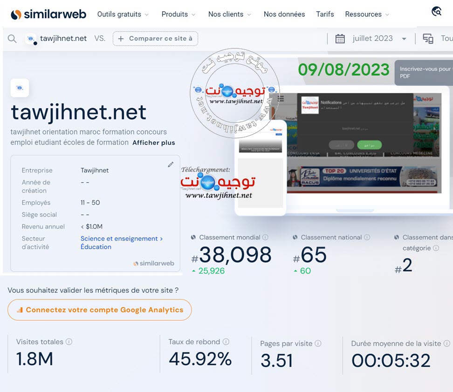Click the calendar icon beside juillet 2023
453x392 pixels.
pyautogui.click(x=340, y=38)
